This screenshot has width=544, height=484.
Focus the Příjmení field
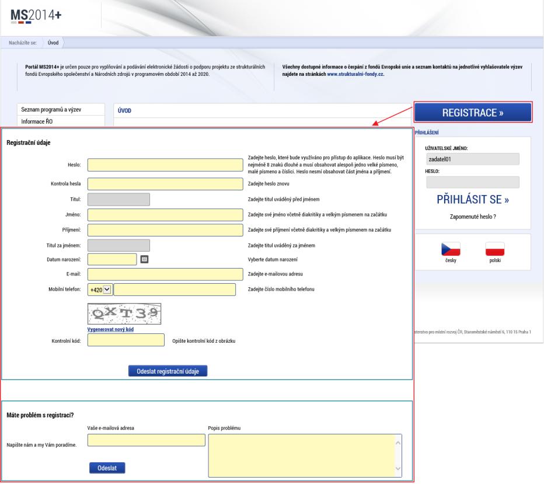coord(165,230)
